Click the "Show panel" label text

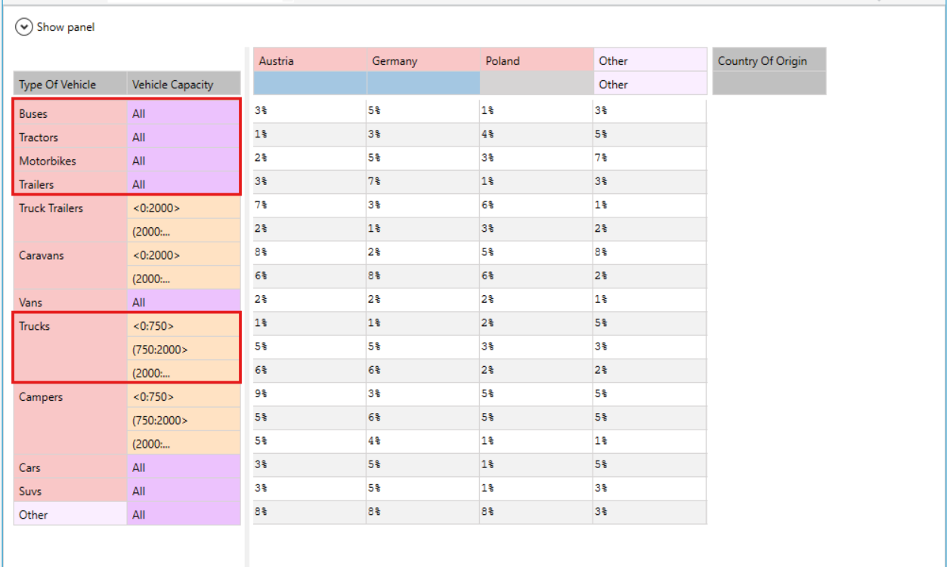point(66,27)
